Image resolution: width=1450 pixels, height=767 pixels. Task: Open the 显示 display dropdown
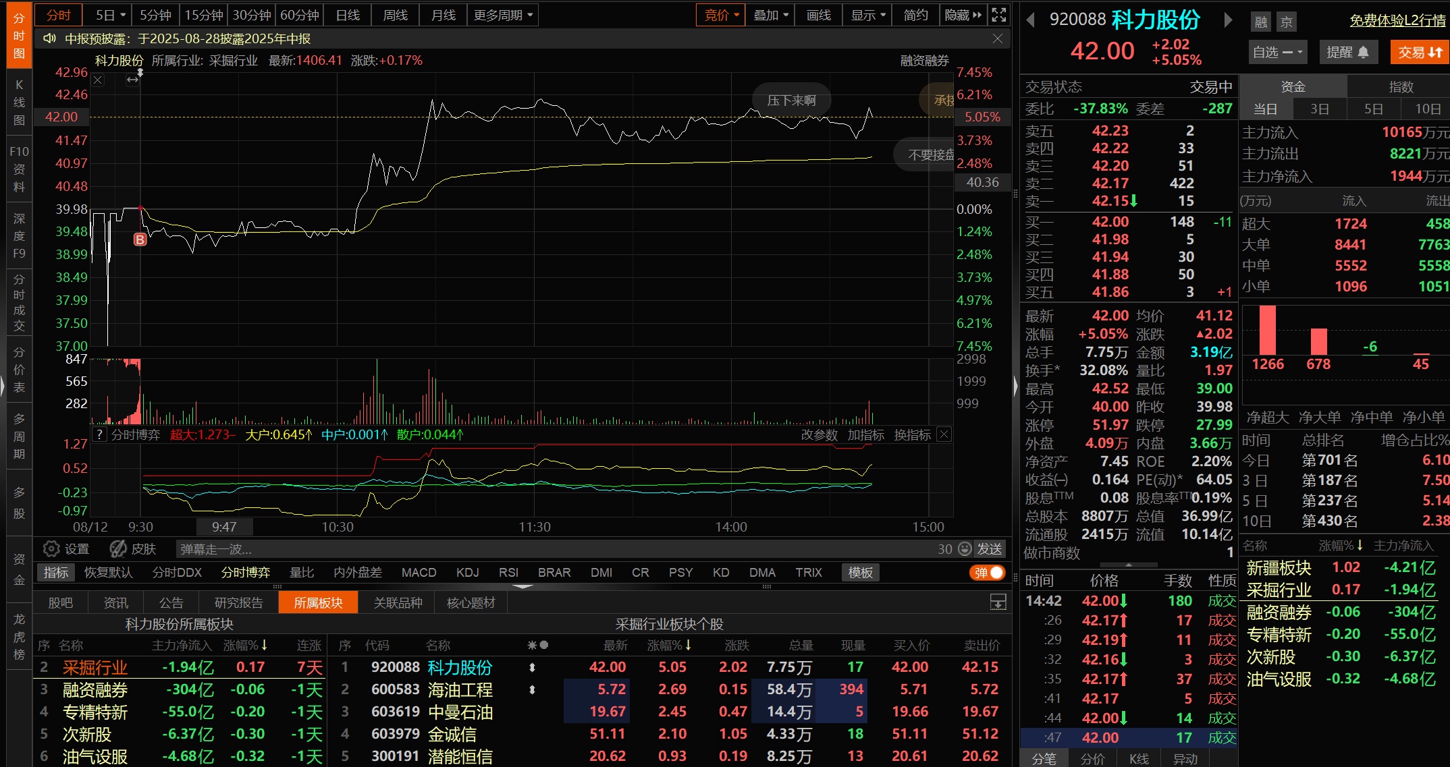coord(867,15)
